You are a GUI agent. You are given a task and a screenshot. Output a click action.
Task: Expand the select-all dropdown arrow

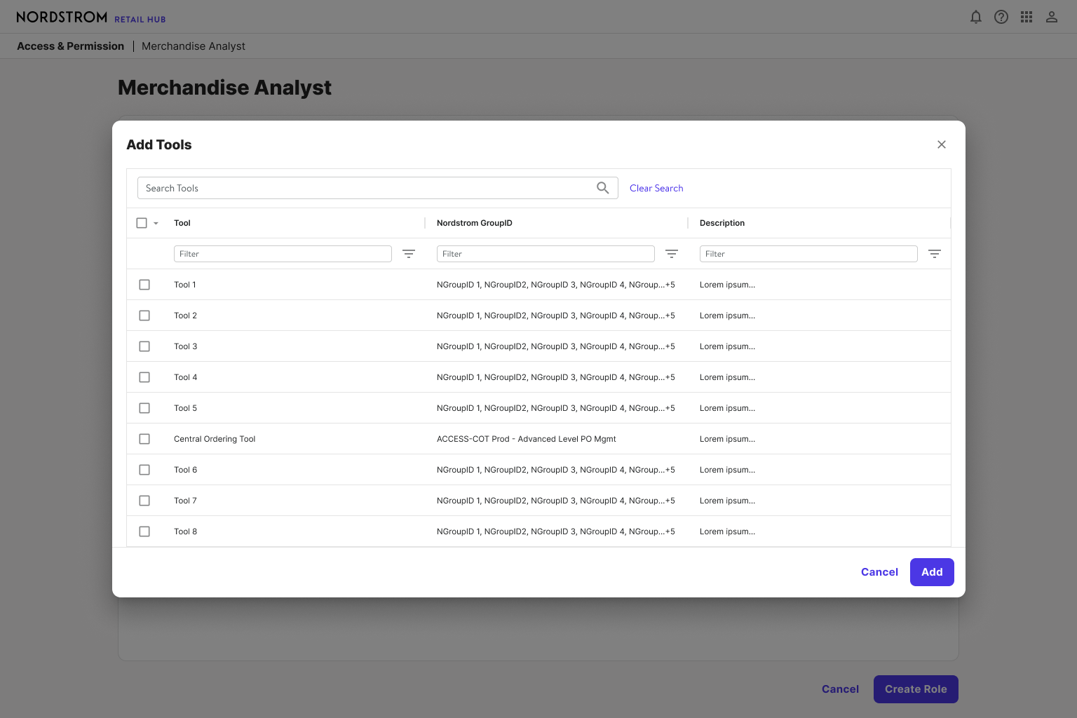coord(156,223)
